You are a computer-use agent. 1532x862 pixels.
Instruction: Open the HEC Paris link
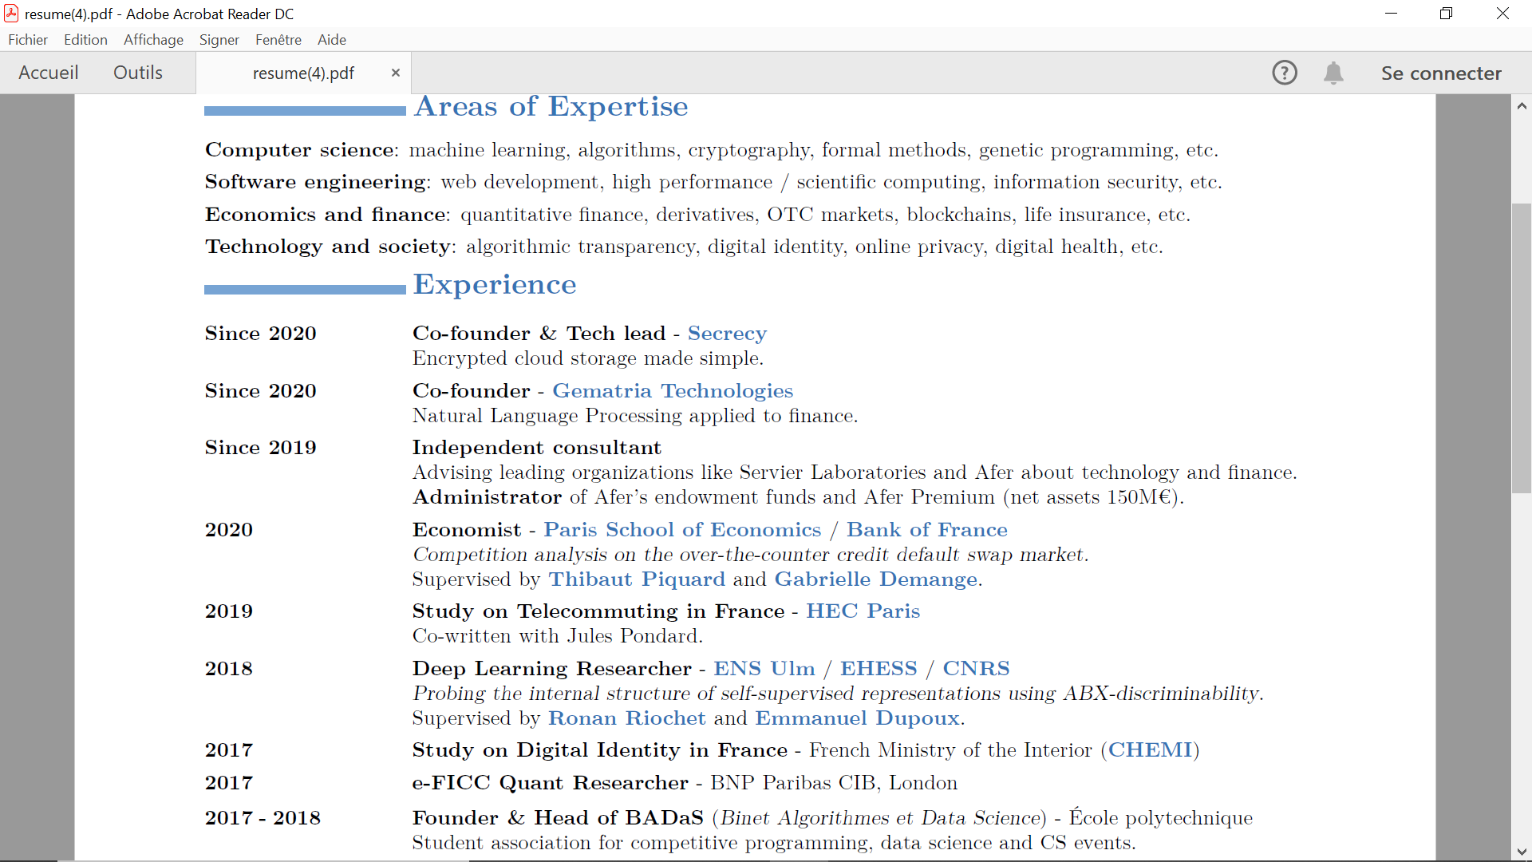(x=863, y=611)
